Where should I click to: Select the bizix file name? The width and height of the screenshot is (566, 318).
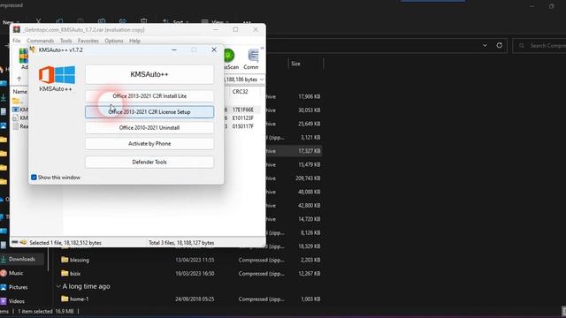click(75, 274)
